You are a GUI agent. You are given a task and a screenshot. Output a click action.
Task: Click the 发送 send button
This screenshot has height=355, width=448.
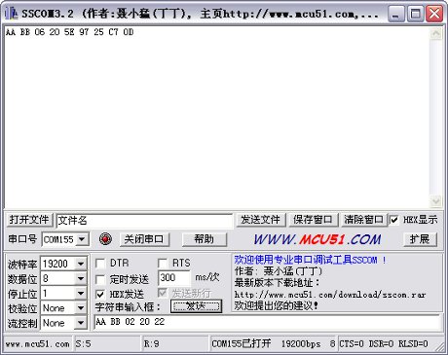point(196,306)
